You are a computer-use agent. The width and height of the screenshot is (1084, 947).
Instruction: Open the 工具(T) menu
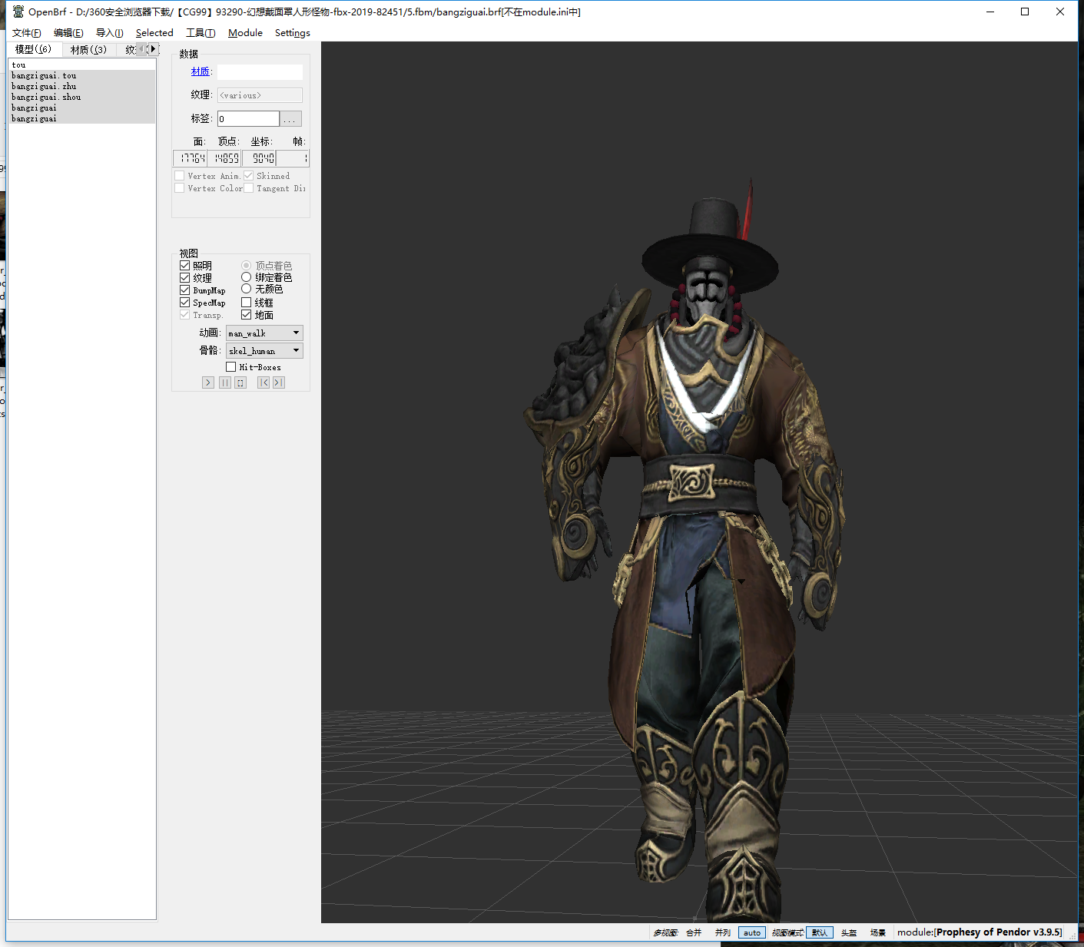click(x=201, y=33)
